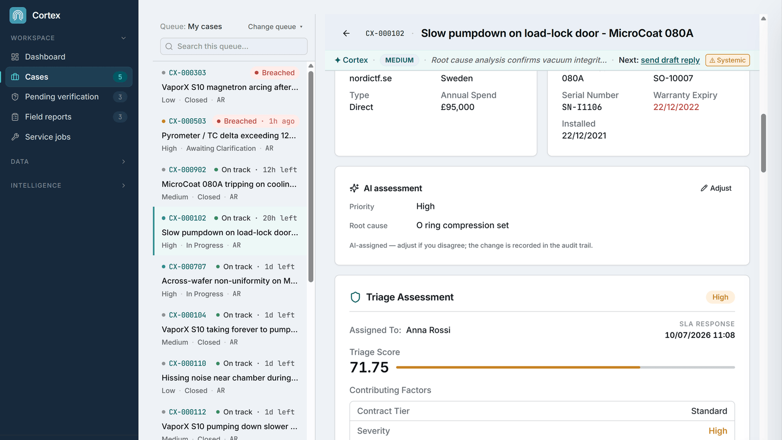The height and width of the screenshot is (440, 782).
Task: Go back using the left arrow icon
Action: pyautogui.click(x=346, y=33)
